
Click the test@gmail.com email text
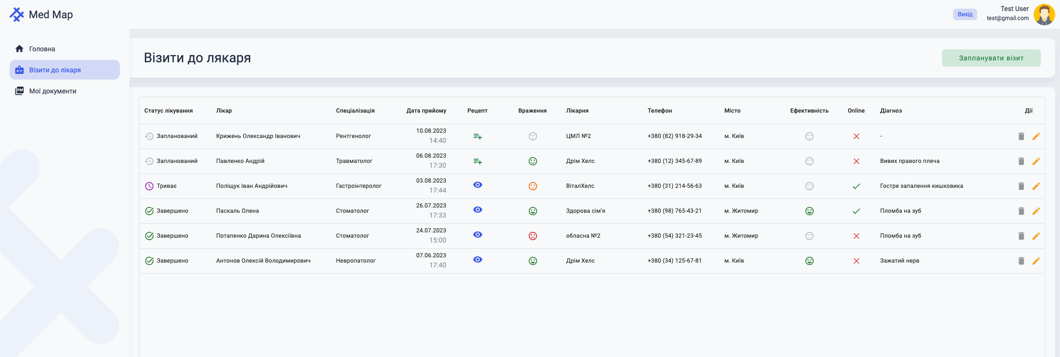[x=1008, y=18]
